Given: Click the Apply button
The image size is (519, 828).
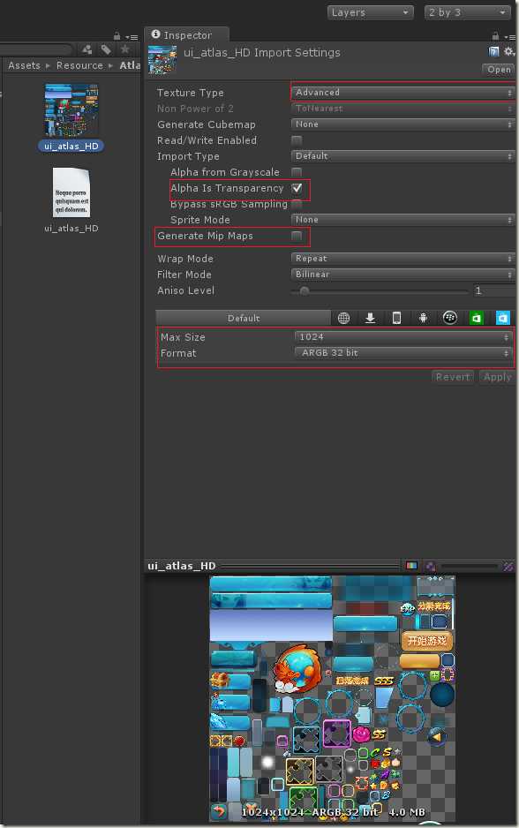Looking at the screenshot, I should (497, 377).
